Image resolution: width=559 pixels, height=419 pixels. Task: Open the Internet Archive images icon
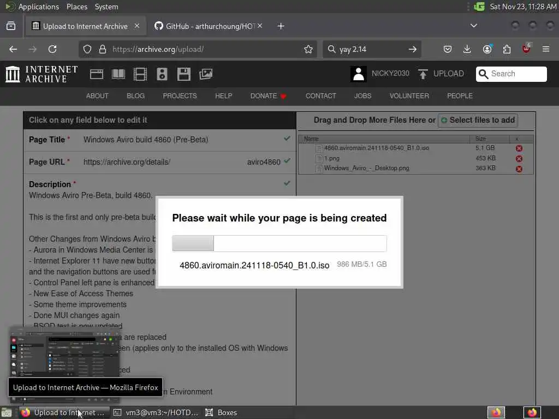206,74
